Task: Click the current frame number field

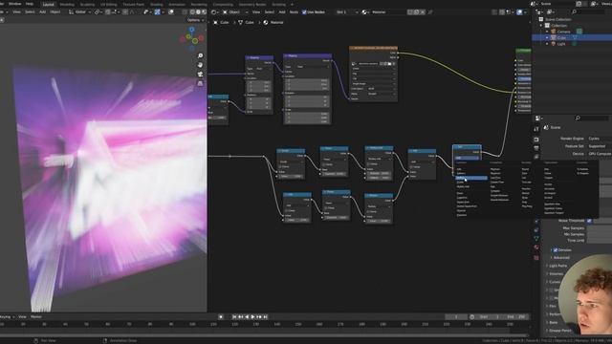Action: [456, 317]
